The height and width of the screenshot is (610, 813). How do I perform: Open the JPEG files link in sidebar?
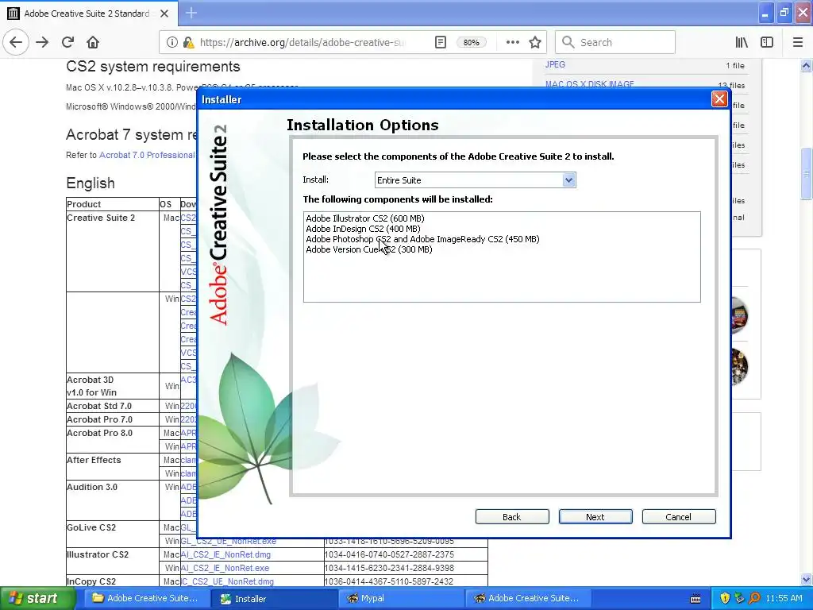(x=555, y=65)
